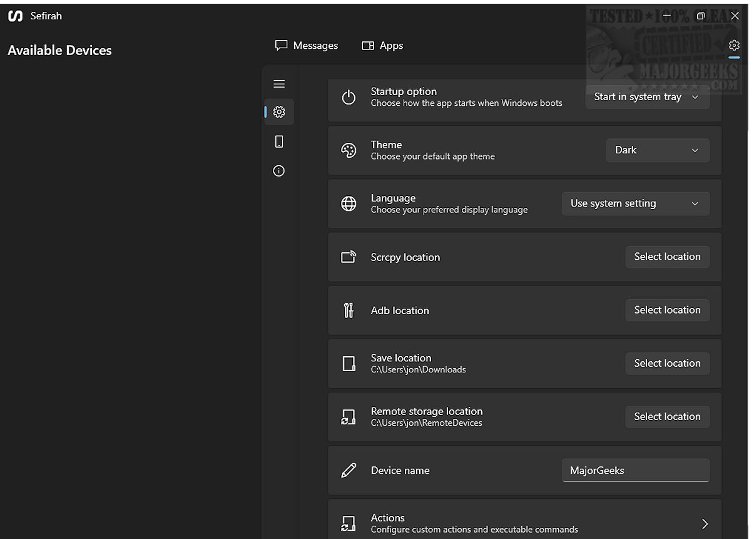Image resolution: width=754 pixels, height=539 pixels.
Task: Click the Device name pencil icon
Action: click(x=349, y=470)
